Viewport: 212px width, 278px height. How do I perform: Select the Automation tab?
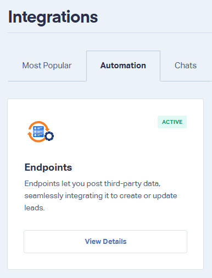pos(123,66)
